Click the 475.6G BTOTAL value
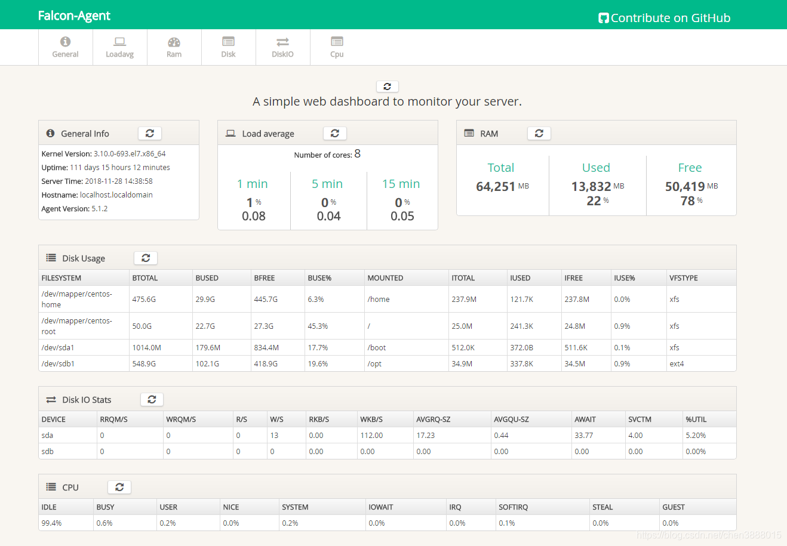787x546 pixels. pos(144,300)
